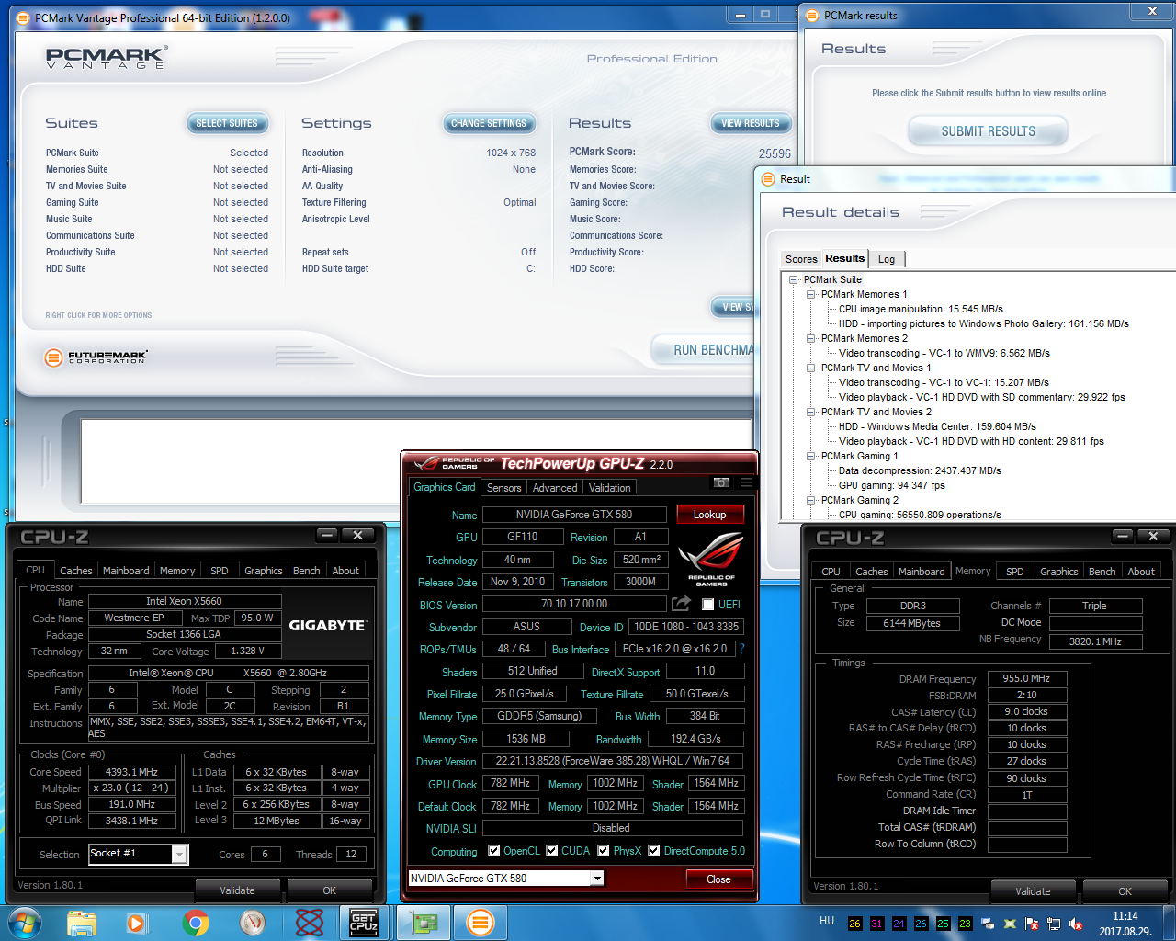This screenshot has height=941, width=1176.
Task: Click the Select Suites button
Action: 227,123
